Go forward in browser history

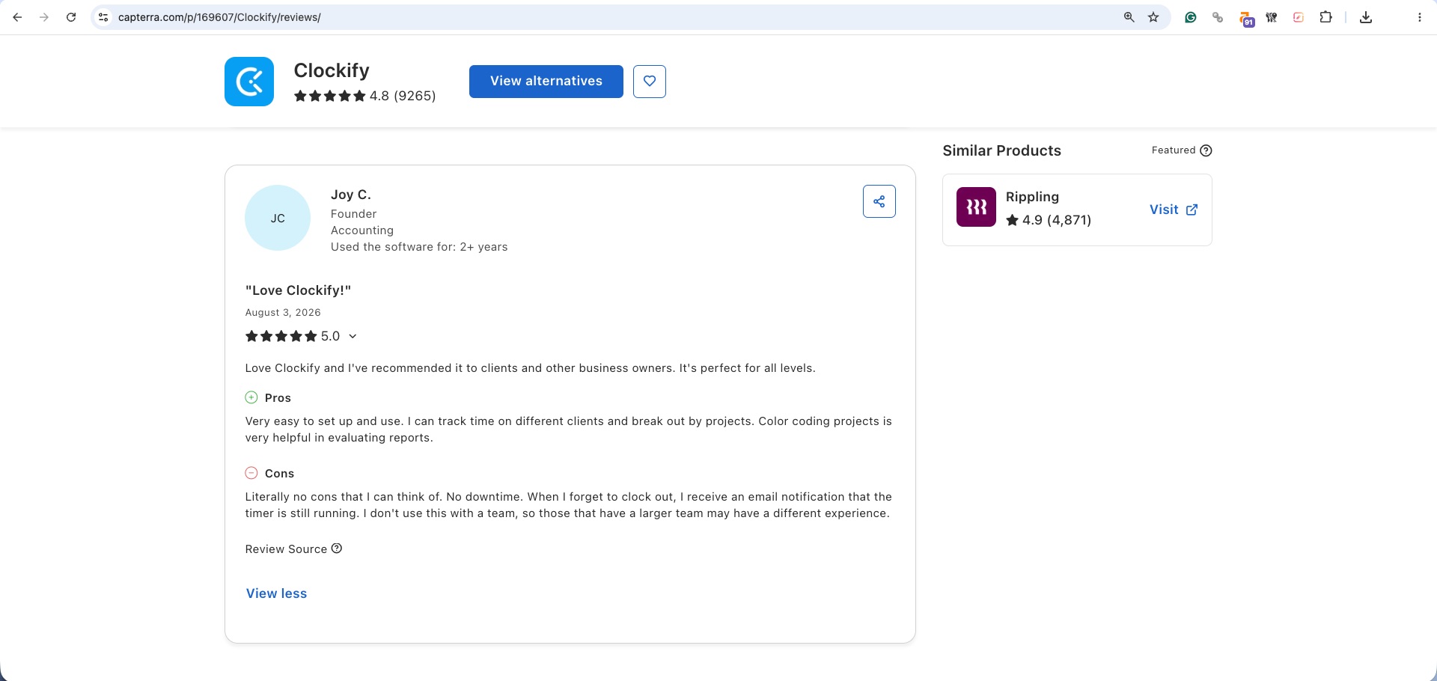point(44,17)
